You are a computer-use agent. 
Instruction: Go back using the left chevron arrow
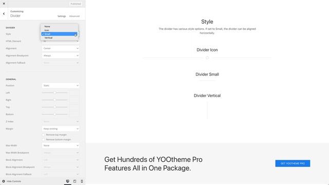coord(4,14)
